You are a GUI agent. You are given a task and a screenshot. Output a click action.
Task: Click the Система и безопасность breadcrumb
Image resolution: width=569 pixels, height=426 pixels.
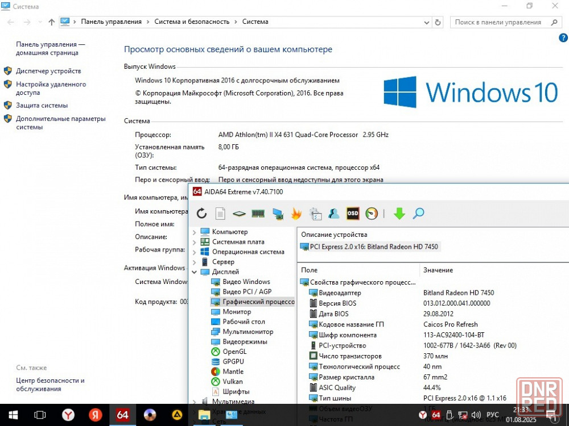[192, 22]
